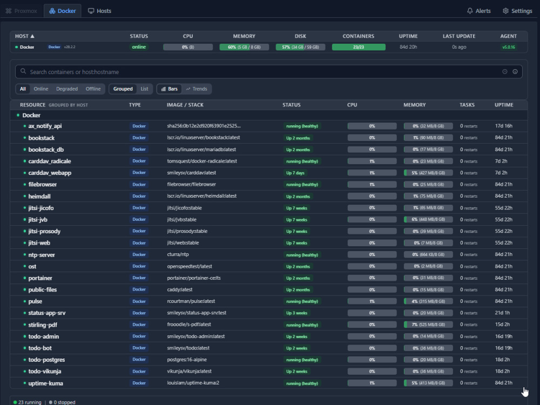Click the public-files container name
540x405 pixels.
42,289
